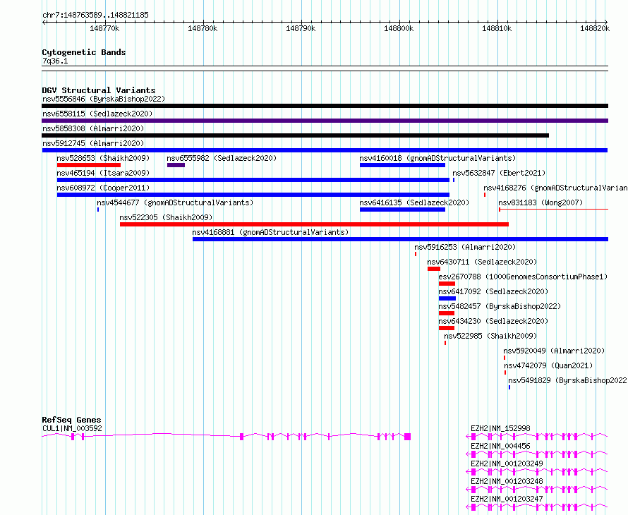The width and height of the screenshot is (628, 515).
Task: Click the RefSeq Genes track title
Action: (71, 420)
